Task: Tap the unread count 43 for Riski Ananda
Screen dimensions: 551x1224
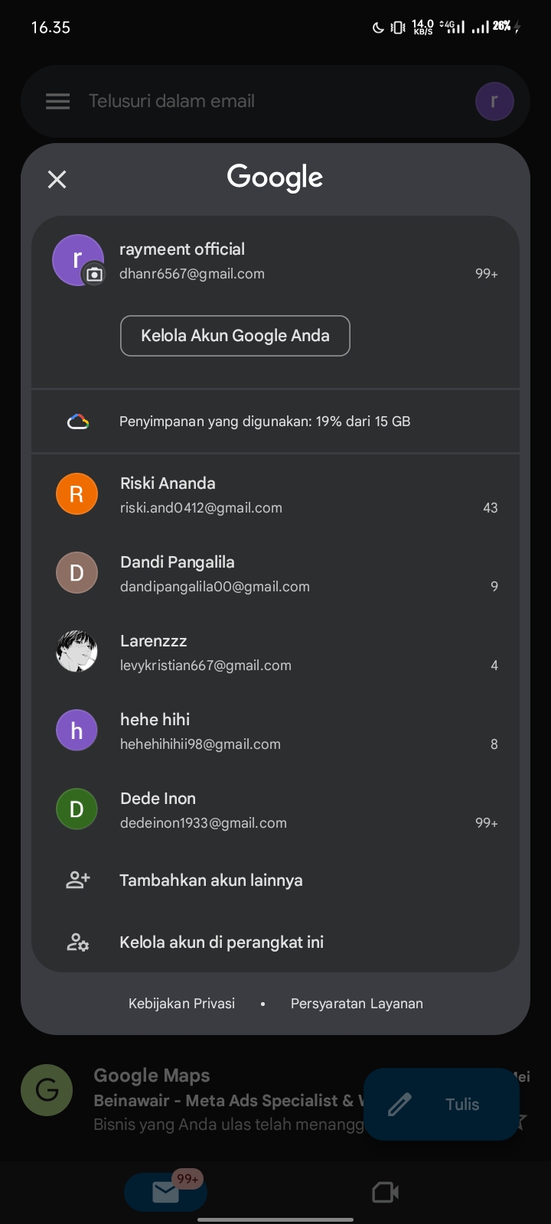Action: coord(491,508)
